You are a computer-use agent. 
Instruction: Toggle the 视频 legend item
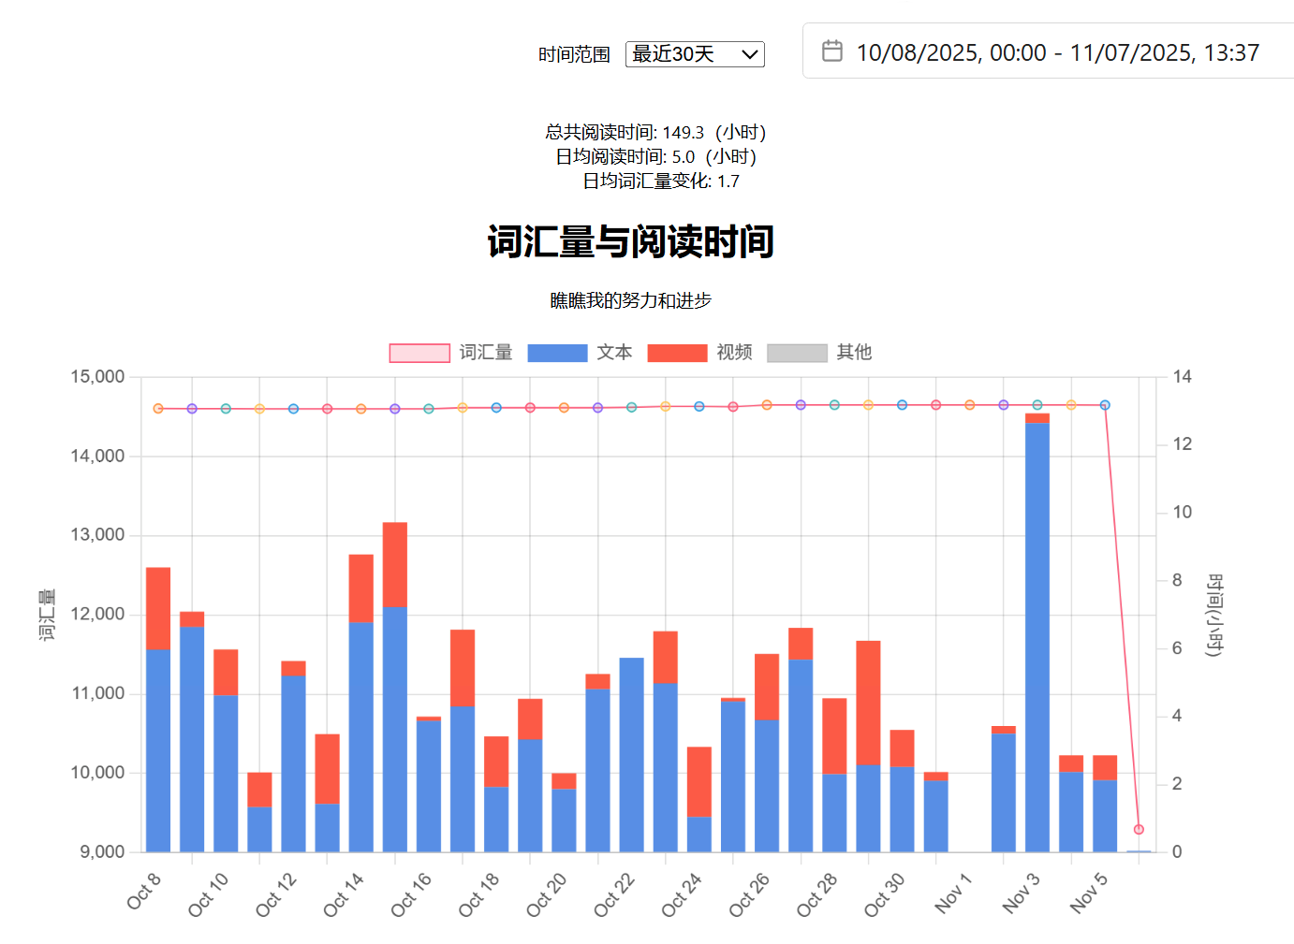(x=677, y=353)
